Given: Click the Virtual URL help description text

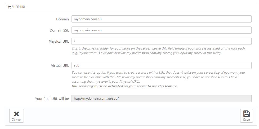Looking at the screenshot, I should [x=158, y=77].
